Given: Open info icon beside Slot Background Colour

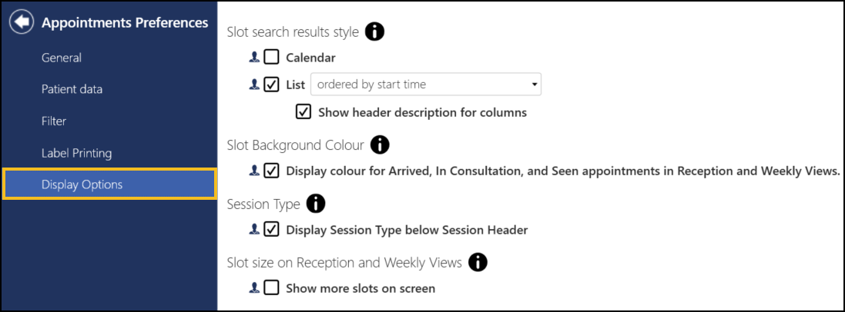Looking at the screenshot, I should click(380, 144).
